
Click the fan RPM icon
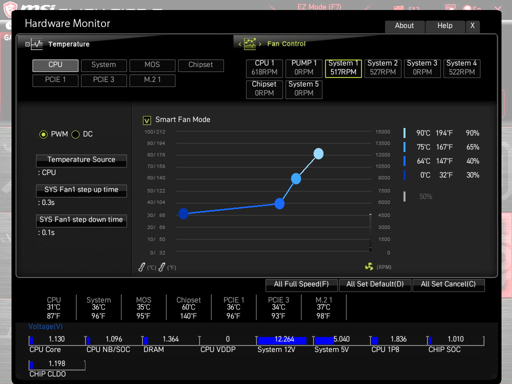pos(369,267)
